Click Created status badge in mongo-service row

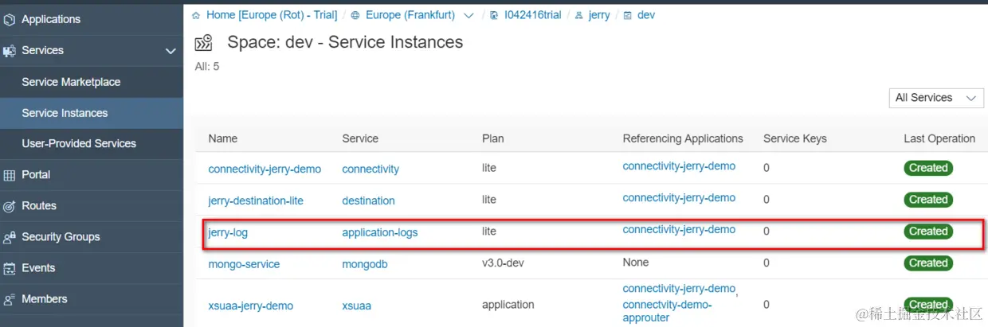pos(928,263)
